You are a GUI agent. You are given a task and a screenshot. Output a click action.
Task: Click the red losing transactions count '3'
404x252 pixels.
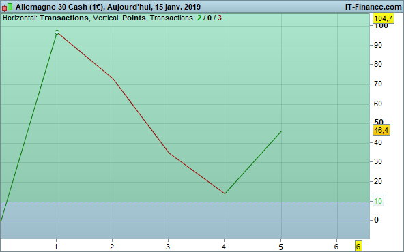click(219, 18)
